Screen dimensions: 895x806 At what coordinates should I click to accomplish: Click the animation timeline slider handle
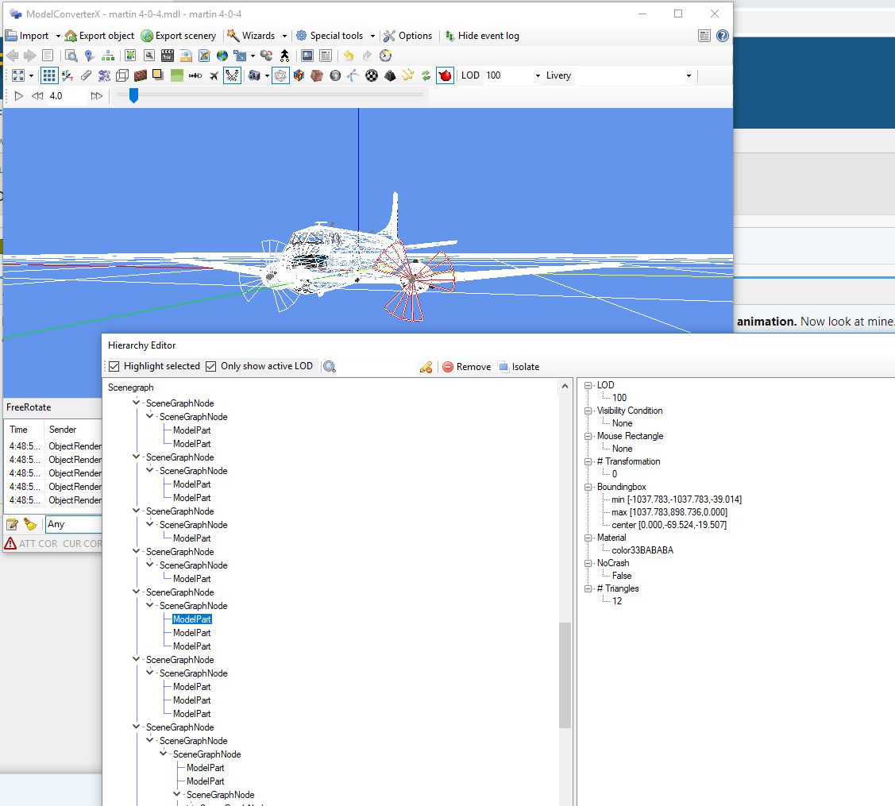click(133, 95)
